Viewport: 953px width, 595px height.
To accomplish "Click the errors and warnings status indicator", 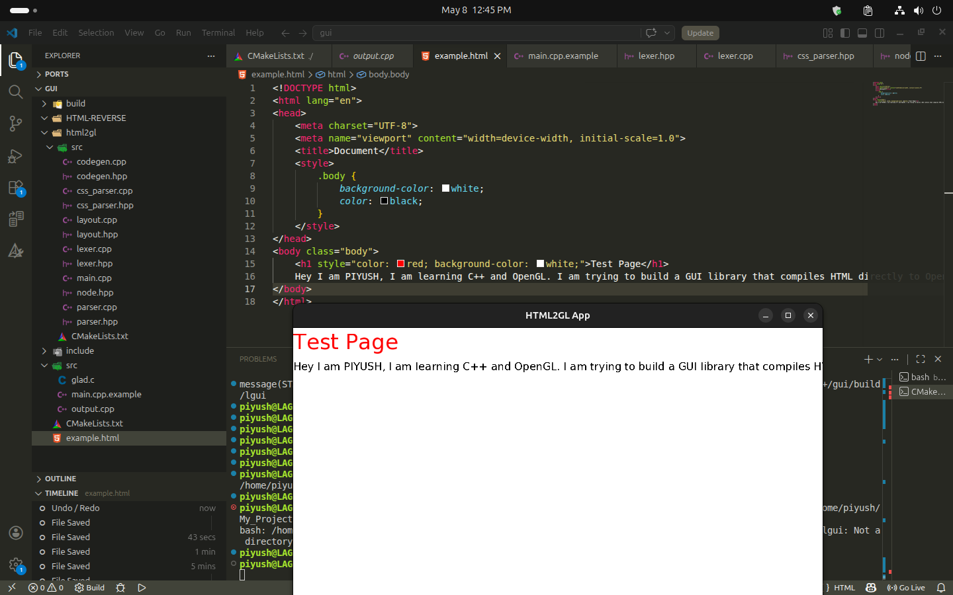I will [46, 588].
